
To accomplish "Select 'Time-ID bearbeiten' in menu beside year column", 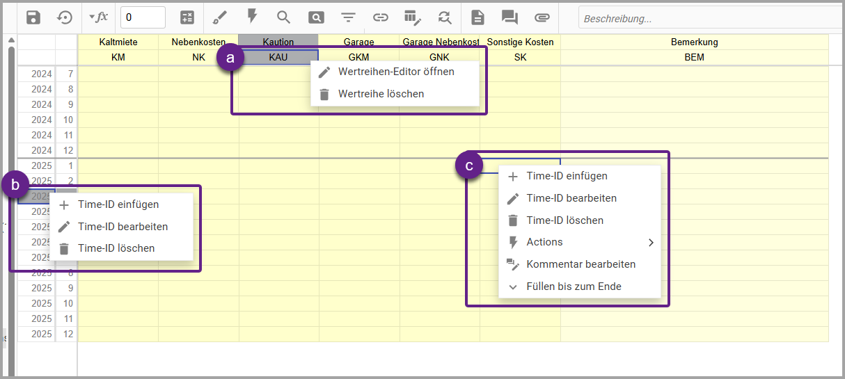I will coord(121,227).
